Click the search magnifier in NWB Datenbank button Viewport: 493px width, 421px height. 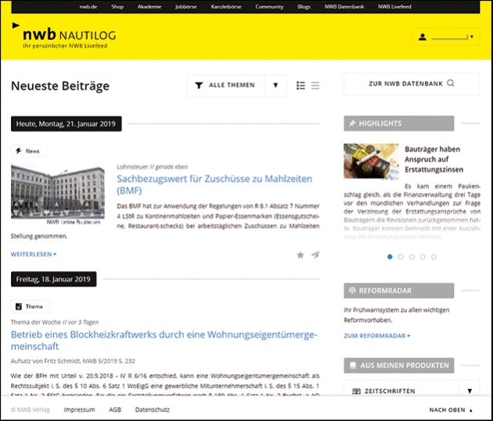[450, 83]
